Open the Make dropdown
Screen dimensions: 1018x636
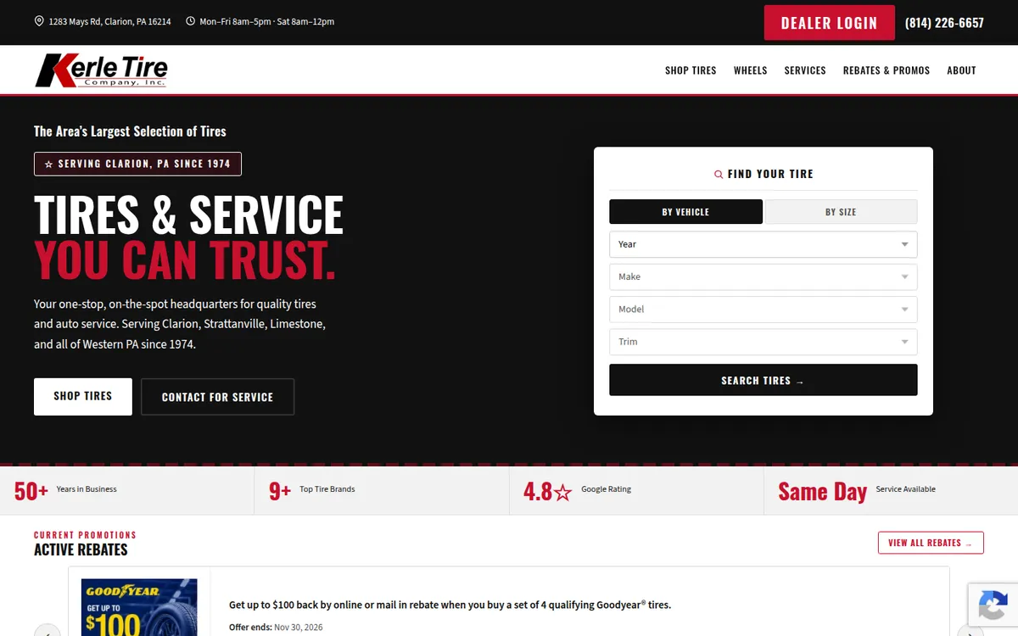[763, 276]
